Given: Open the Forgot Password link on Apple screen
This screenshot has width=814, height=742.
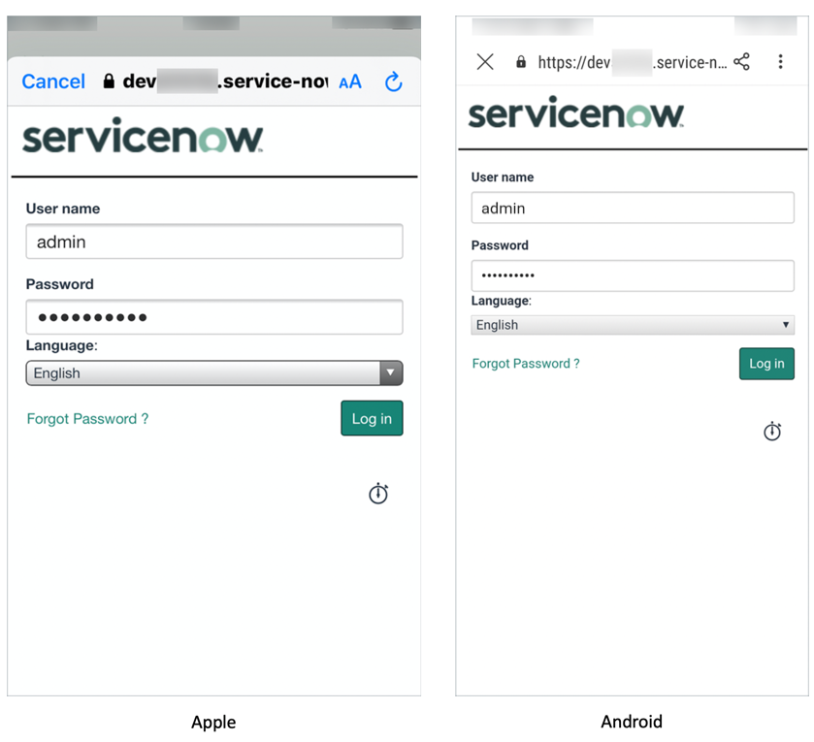Looking at the screenshot, I should (x=87, y=418).
